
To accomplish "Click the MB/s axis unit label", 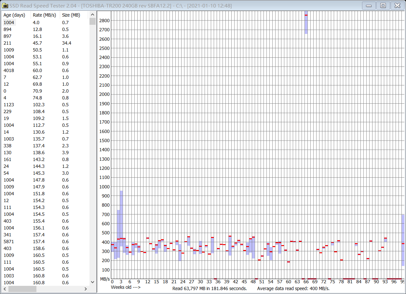I will (105, 279).
